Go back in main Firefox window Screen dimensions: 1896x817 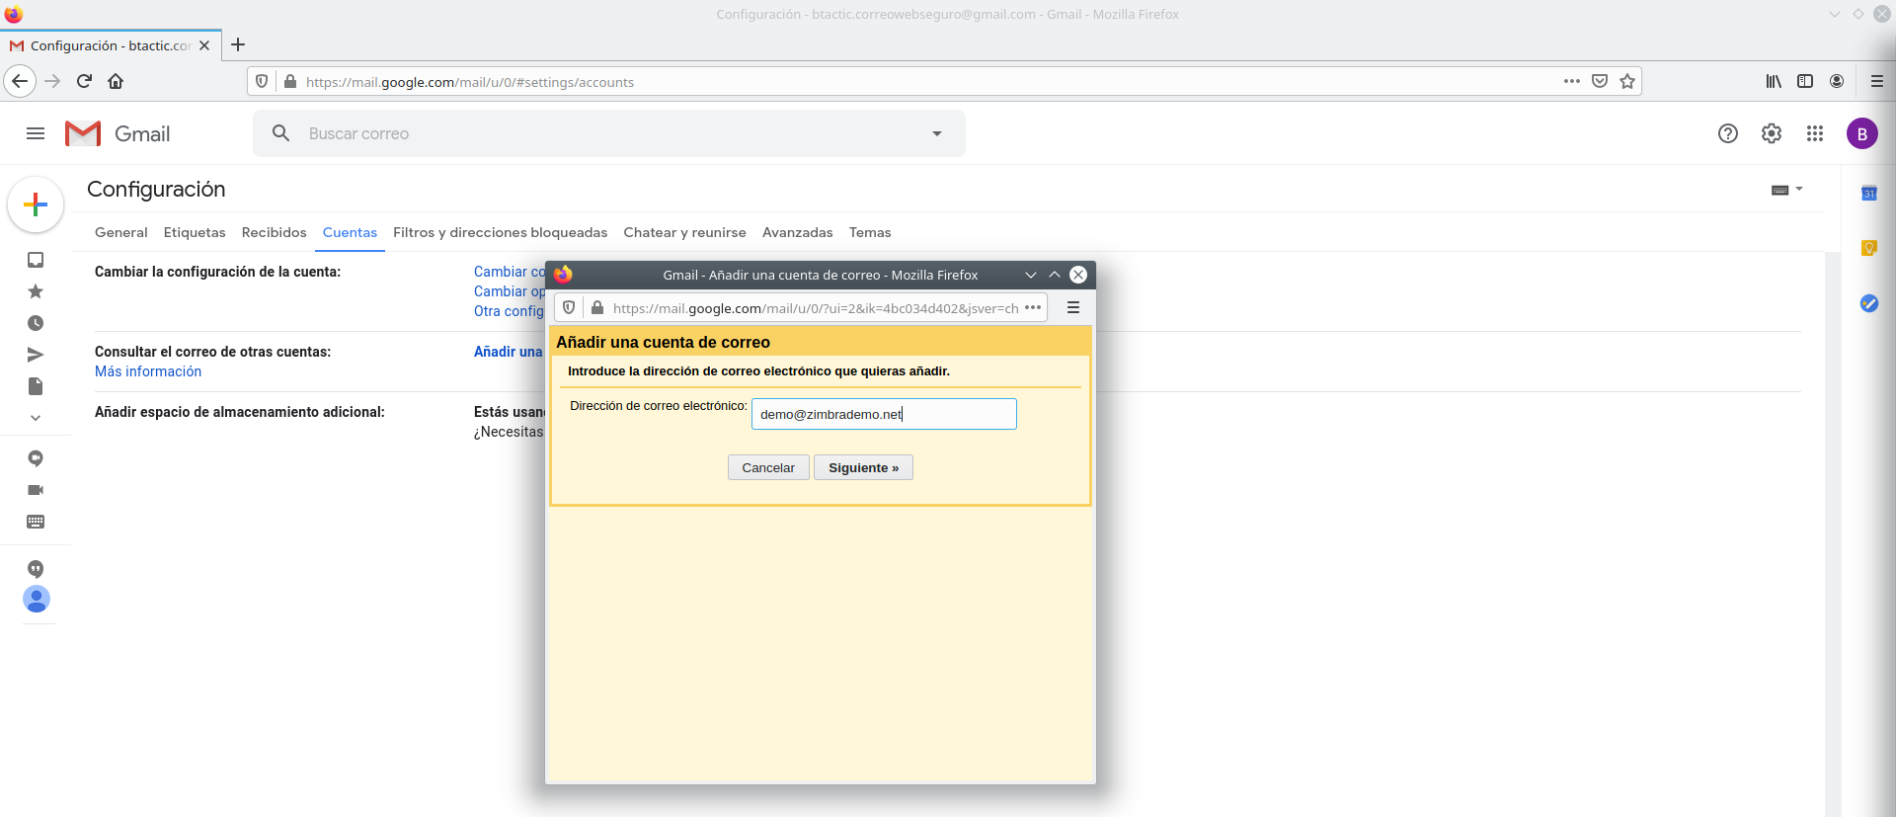[20, 81]
